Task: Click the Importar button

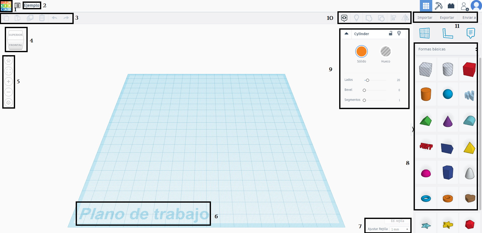Action: coord(425,18)
